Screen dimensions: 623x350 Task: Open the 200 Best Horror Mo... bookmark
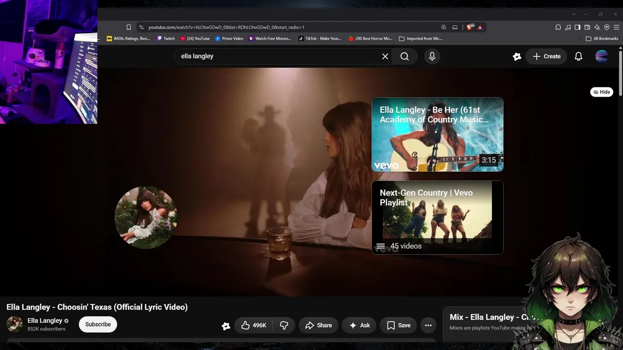[370, 38]
